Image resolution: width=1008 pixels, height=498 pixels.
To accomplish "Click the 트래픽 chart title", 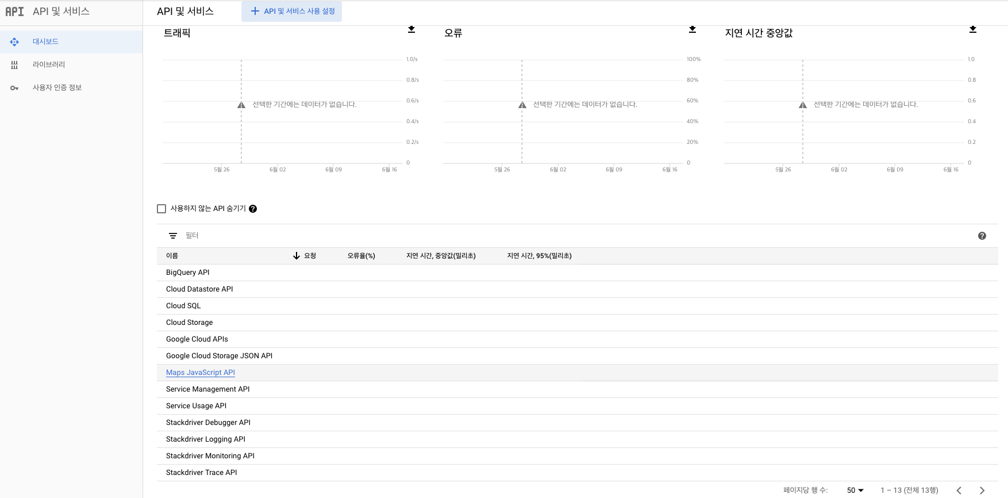I will tap(177, 33).
